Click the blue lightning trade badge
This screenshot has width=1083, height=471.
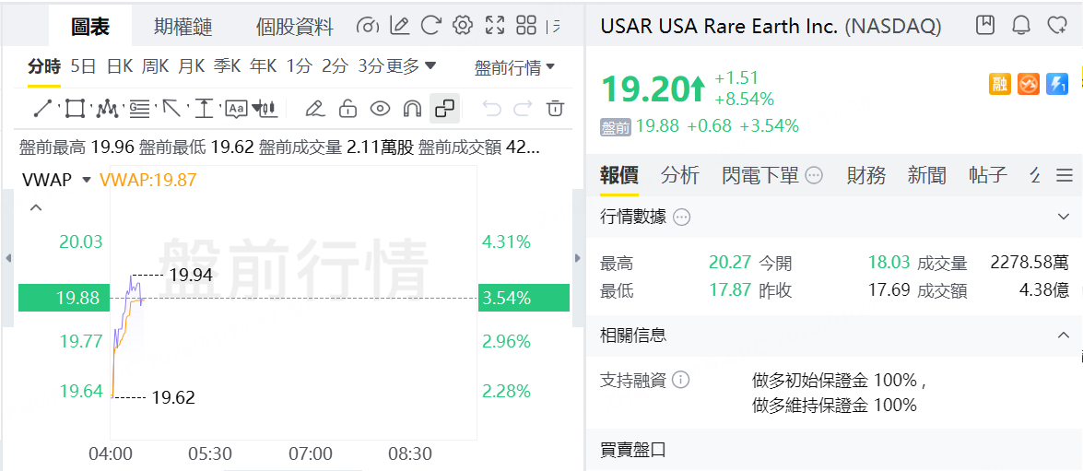(x=1057, y=84)
